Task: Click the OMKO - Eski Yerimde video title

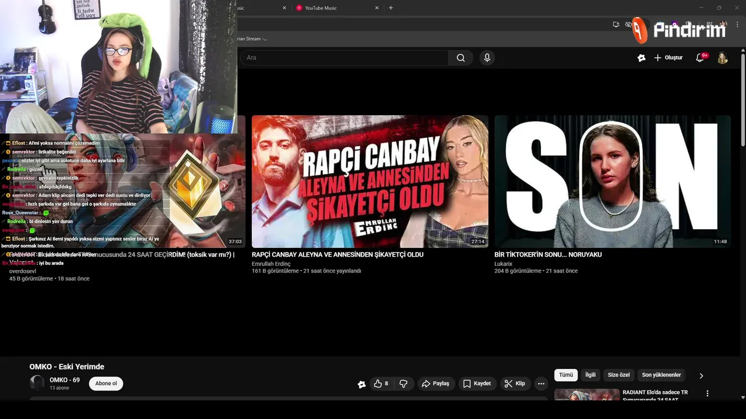Action: click(67, 367)
